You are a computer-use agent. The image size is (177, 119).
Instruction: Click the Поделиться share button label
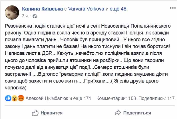coord(137,113)
